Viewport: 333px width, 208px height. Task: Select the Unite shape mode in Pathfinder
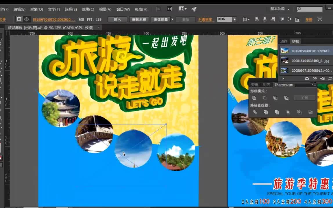point(254,98)
